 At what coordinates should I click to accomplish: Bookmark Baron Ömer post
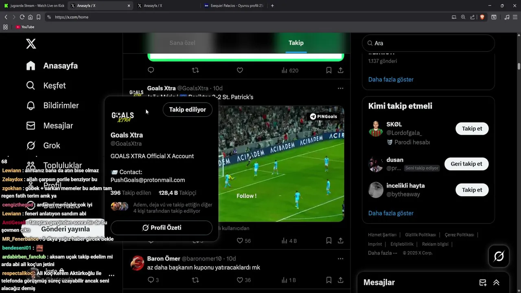pyautogui.click(x=328, y=280)
